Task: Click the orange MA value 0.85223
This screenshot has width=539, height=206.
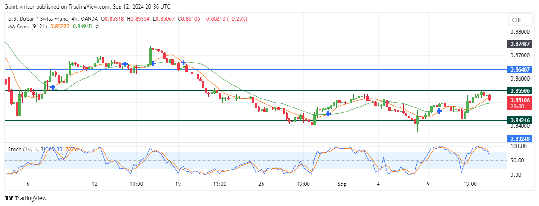Action: [x=60, y=27]
